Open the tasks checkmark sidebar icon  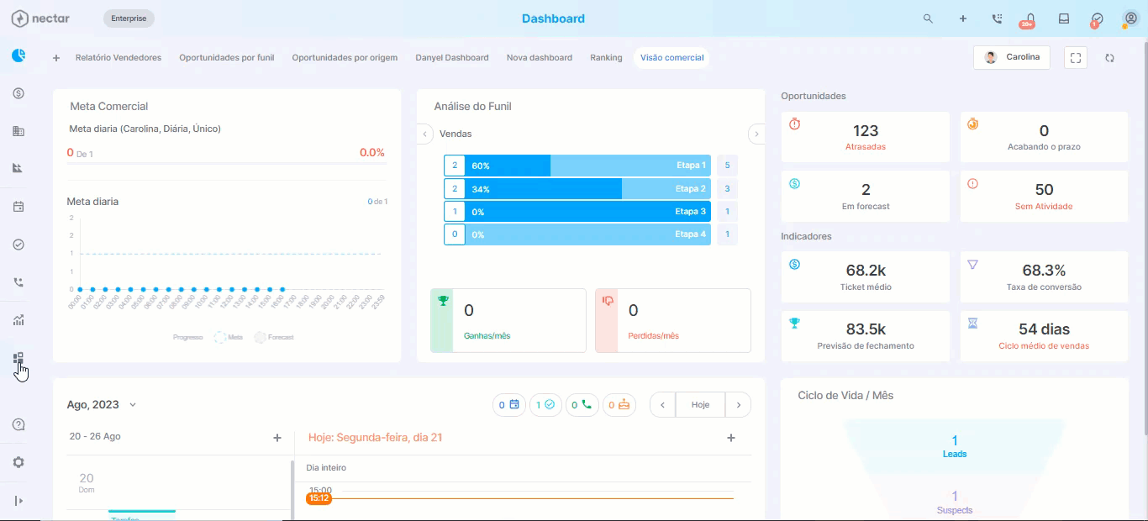(x=18, y=245)
